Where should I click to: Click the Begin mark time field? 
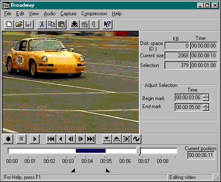click(x=189, y=98)
